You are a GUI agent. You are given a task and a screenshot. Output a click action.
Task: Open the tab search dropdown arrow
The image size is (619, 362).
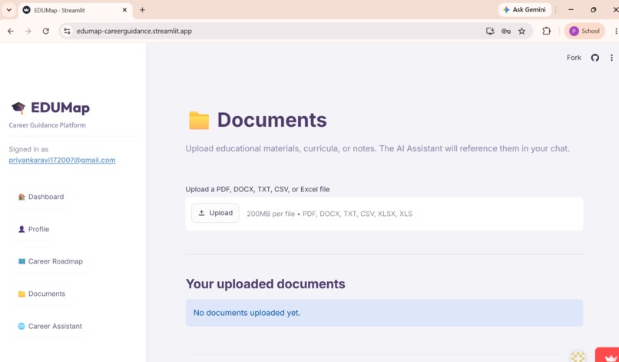point(8,10)
